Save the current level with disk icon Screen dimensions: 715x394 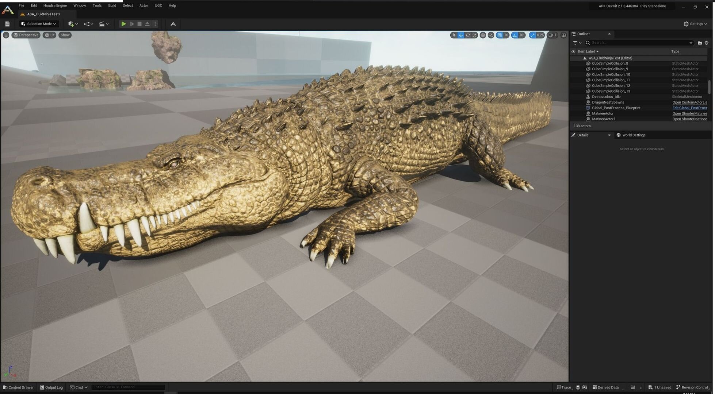tap(7, 24)
